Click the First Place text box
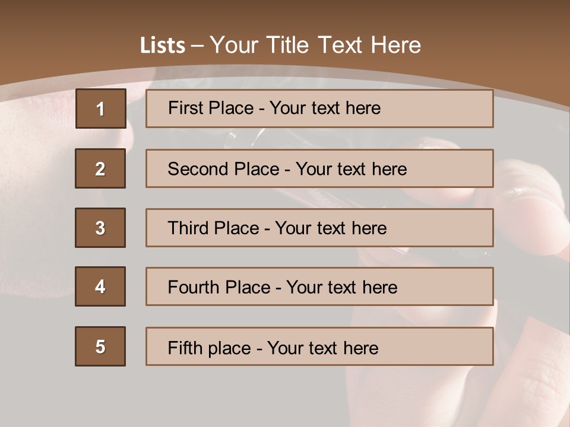Screen dimensions: 570x427 click(319, 109)
